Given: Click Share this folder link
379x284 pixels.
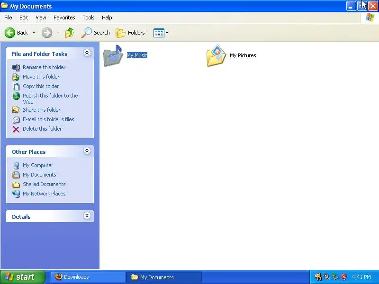Looking at the screenshot, I should click(x=41, y=110).
